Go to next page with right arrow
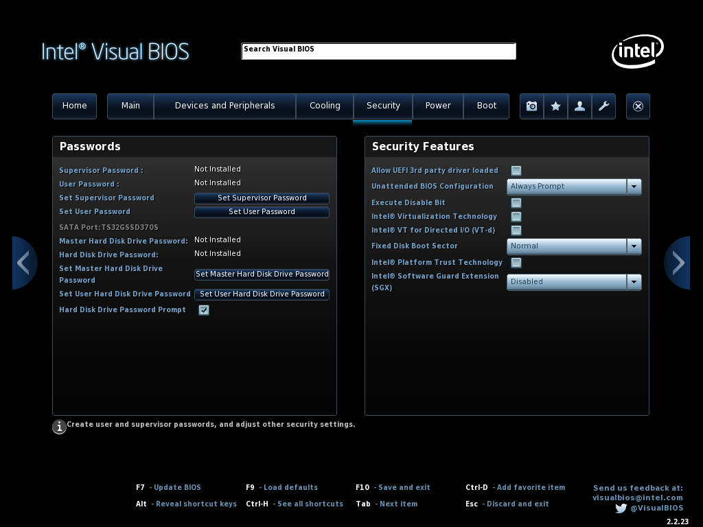703x527 pixels. click(x=677, y=263)
